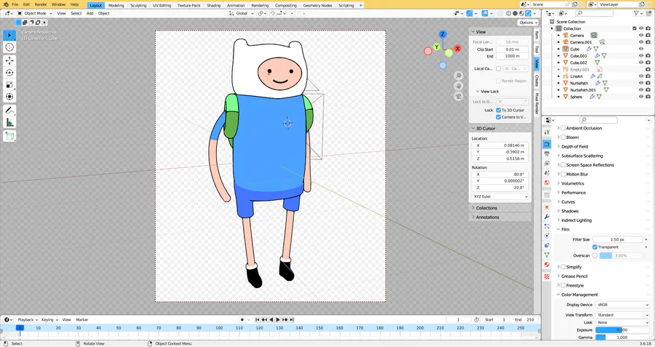This screenshot has height=347, width=655.
Task: Click the negative Y axis gizmo circle
Action: [448, 53]
